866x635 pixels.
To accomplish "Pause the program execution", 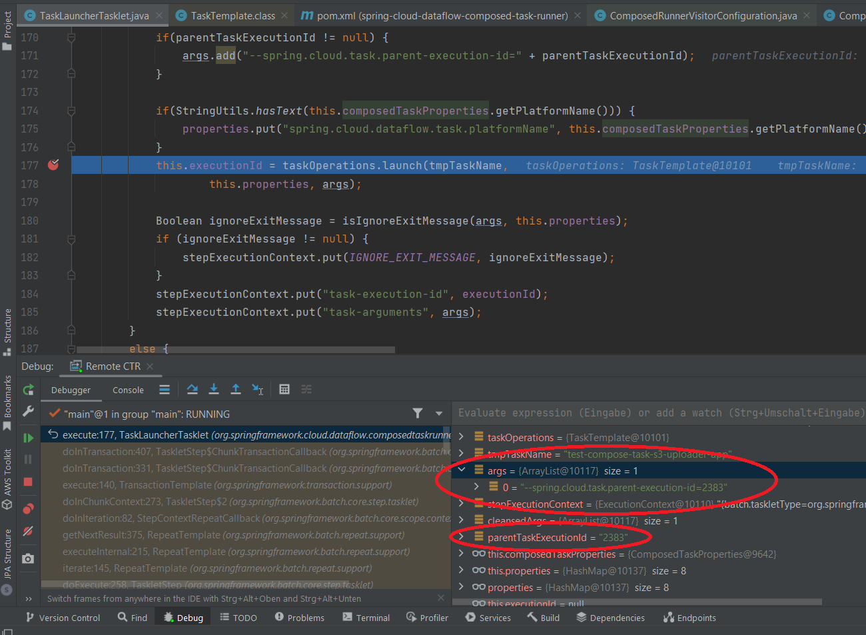I will click(x=28, y=459).
